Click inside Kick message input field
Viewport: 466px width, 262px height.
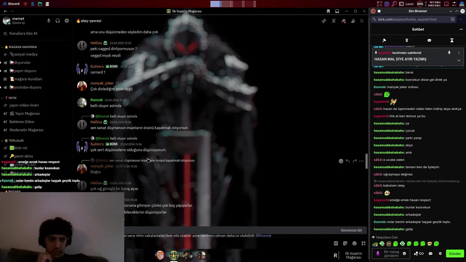(391, 254)
